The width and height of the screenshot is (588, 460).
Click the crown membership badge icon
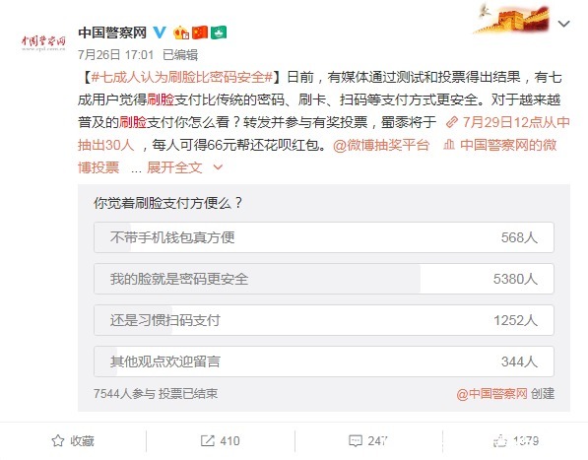coord(181,33)
